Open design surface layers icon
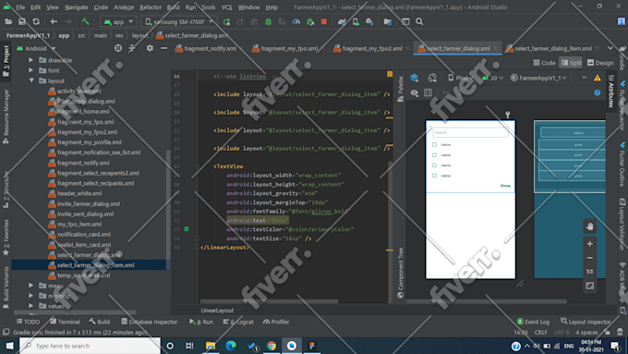Image resolution: width=628 pixels, height=354 pixels. pos(414,78)
